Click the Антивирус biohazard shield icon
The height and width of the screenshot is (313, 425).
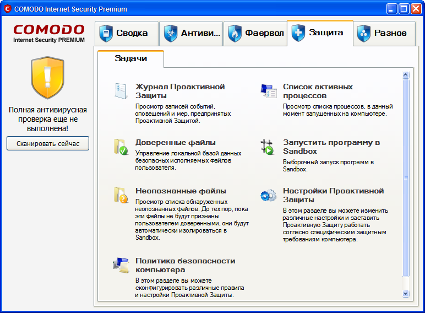[x=171, y=34]
